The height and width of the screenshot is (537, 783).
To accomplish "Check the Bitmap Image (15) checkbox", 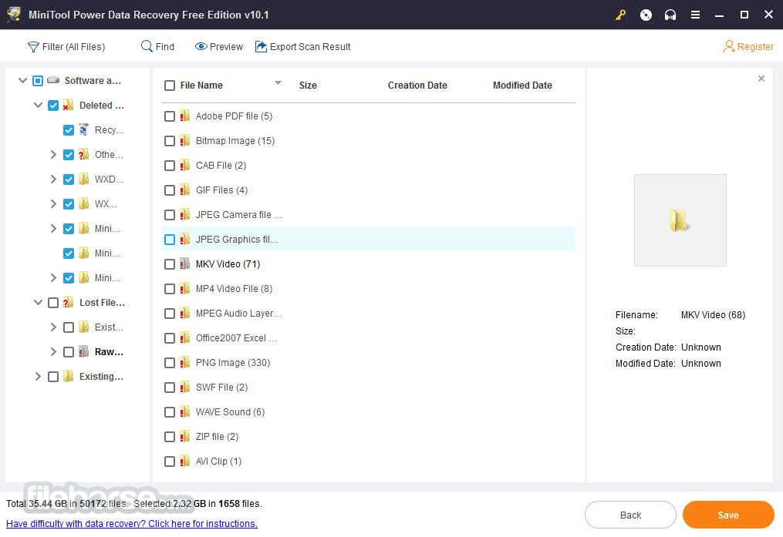I will 170,141.
